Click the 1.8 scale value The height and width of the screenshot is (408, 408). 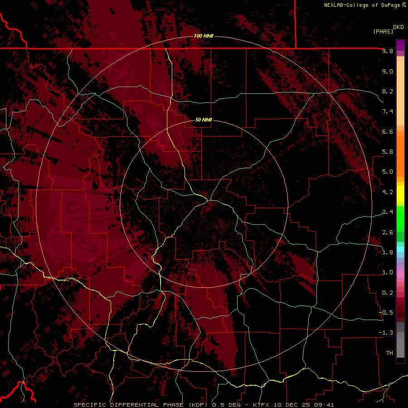(388, 253)
